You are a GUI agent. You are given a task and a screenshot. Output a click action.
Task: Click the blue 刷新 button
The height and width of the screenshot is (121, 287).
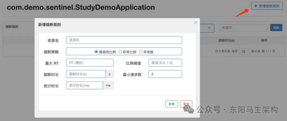[x=276, y=28]
